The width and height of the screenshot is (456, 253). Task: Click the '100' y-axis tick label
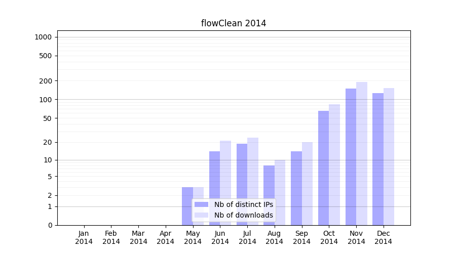click(x=47, y=100)
